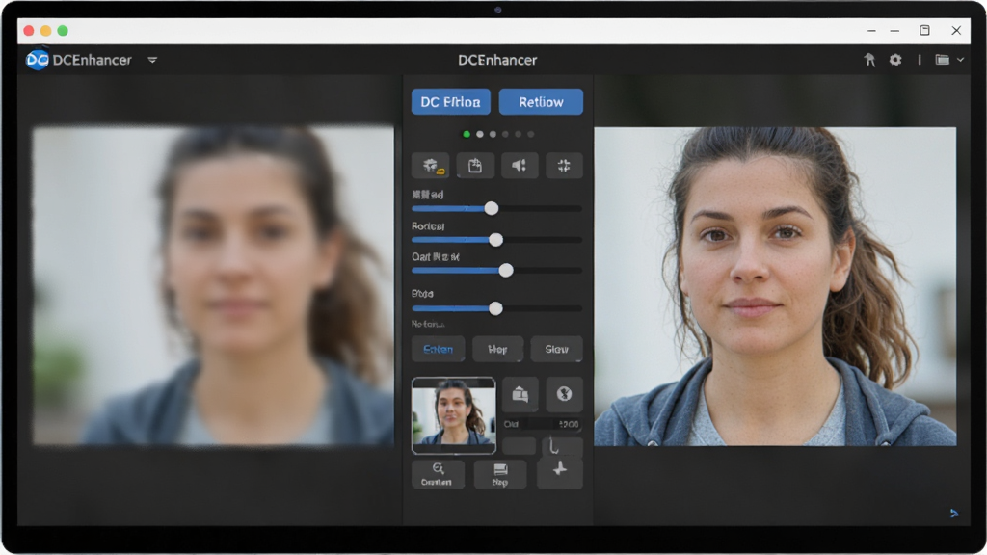Screen dimensions: 987x555
Task: Select the green first page dot
Action: (467, 134)
